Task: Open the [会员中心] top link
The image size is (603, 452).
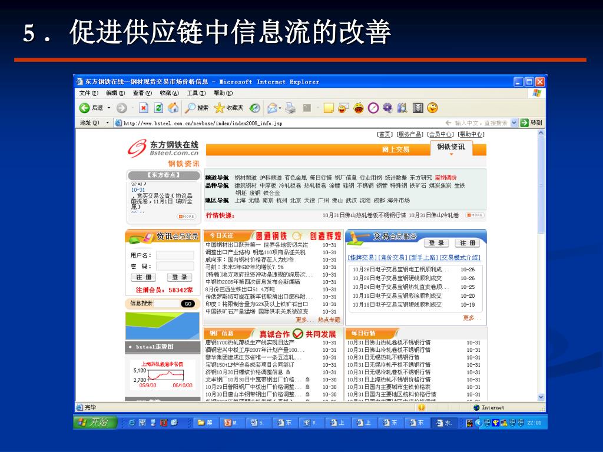Action: [440, 134]
